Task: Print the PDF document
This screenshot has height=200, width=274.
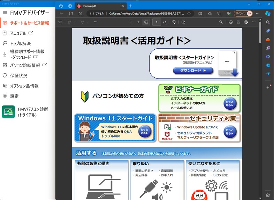Action: [x=231, y=22]
